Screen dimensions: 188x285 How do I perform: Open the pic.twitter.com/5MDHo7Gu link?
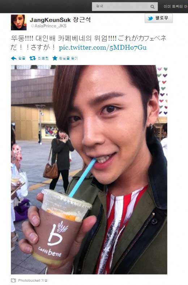103,48
